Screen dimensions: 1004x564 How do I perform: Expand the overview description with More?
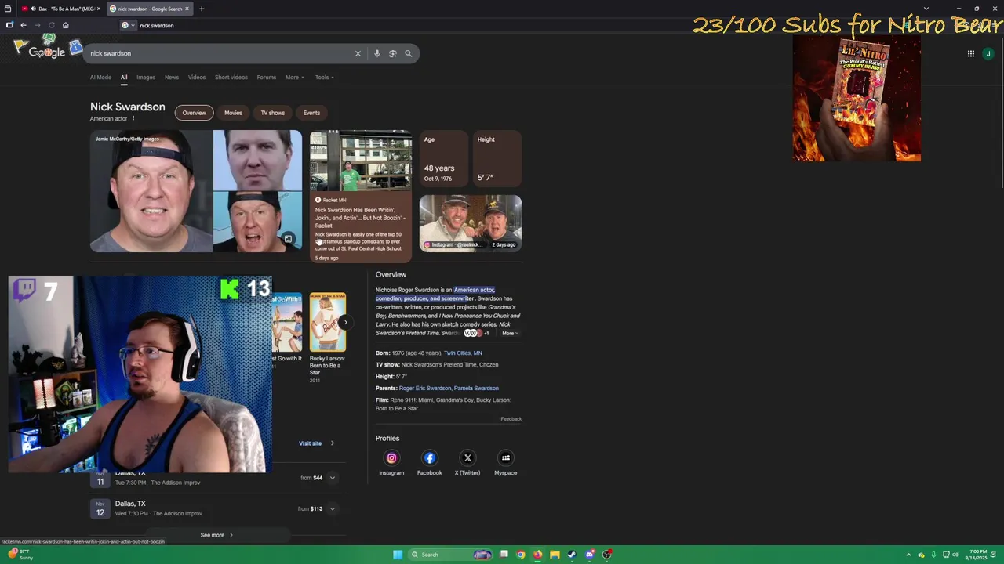(510, 333)
